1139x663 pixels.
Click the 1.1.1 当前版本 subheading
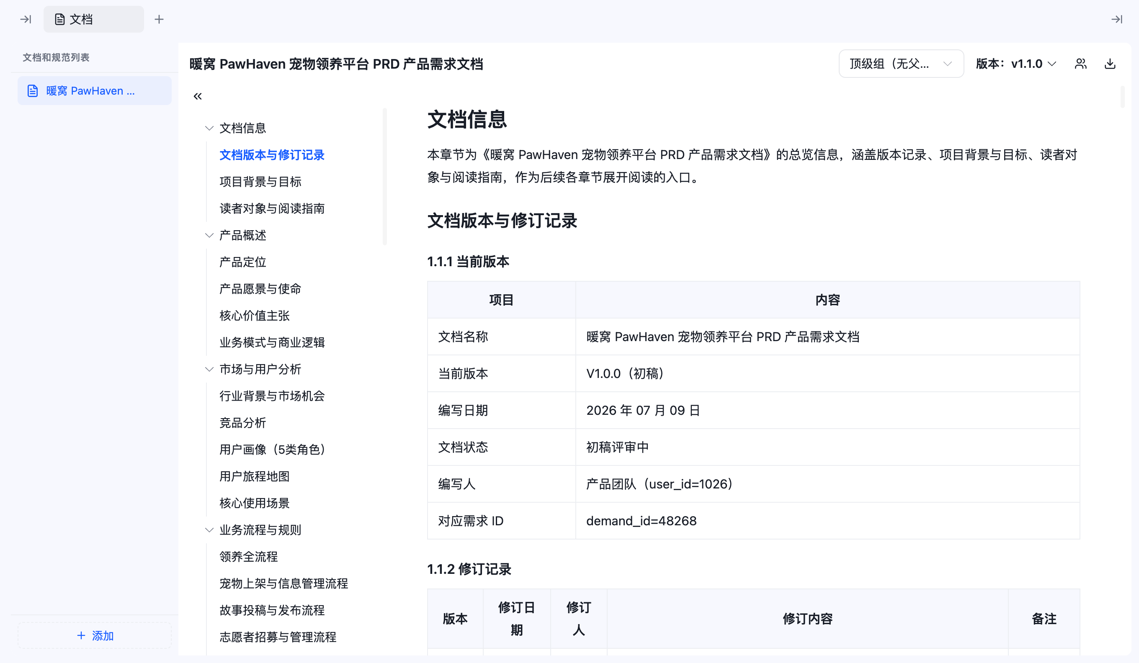click(468, 262)
